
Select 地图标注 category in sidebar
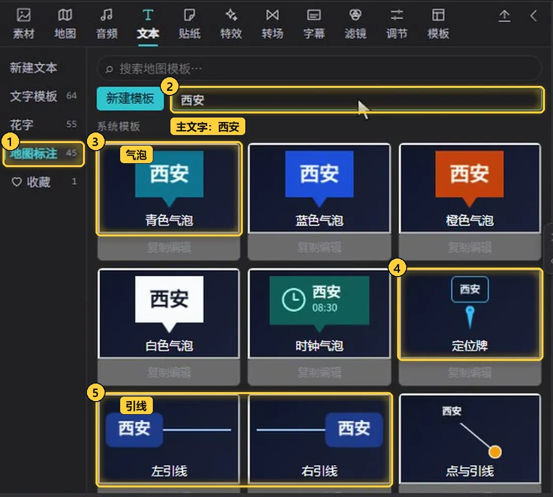point(43,154)
